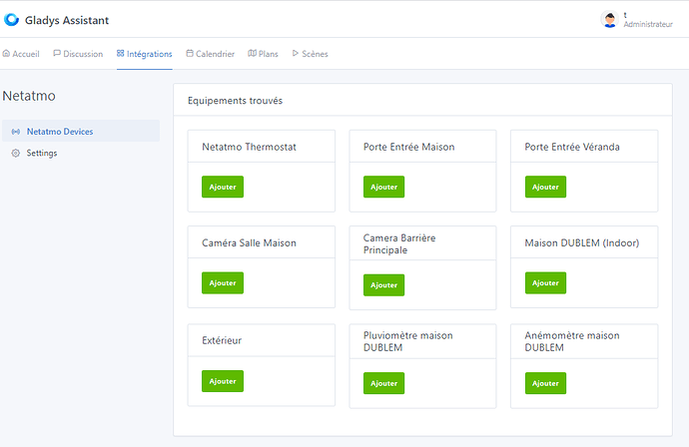Click the calendar icon beside Calendrier

[190, 53]
